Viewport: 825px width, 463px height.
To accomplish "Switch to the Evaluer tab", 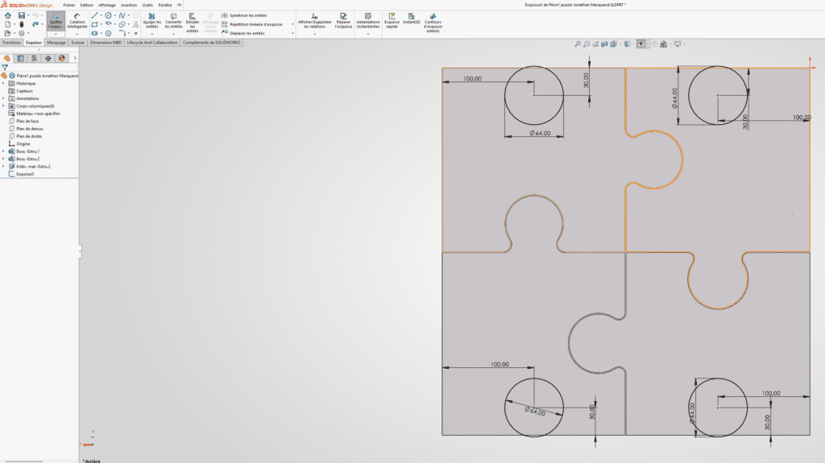I will (x=78, y=43).
